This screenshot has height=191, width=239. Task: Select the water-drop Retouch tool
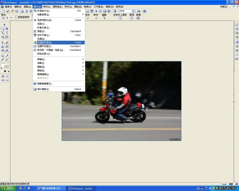click(3, 43)
